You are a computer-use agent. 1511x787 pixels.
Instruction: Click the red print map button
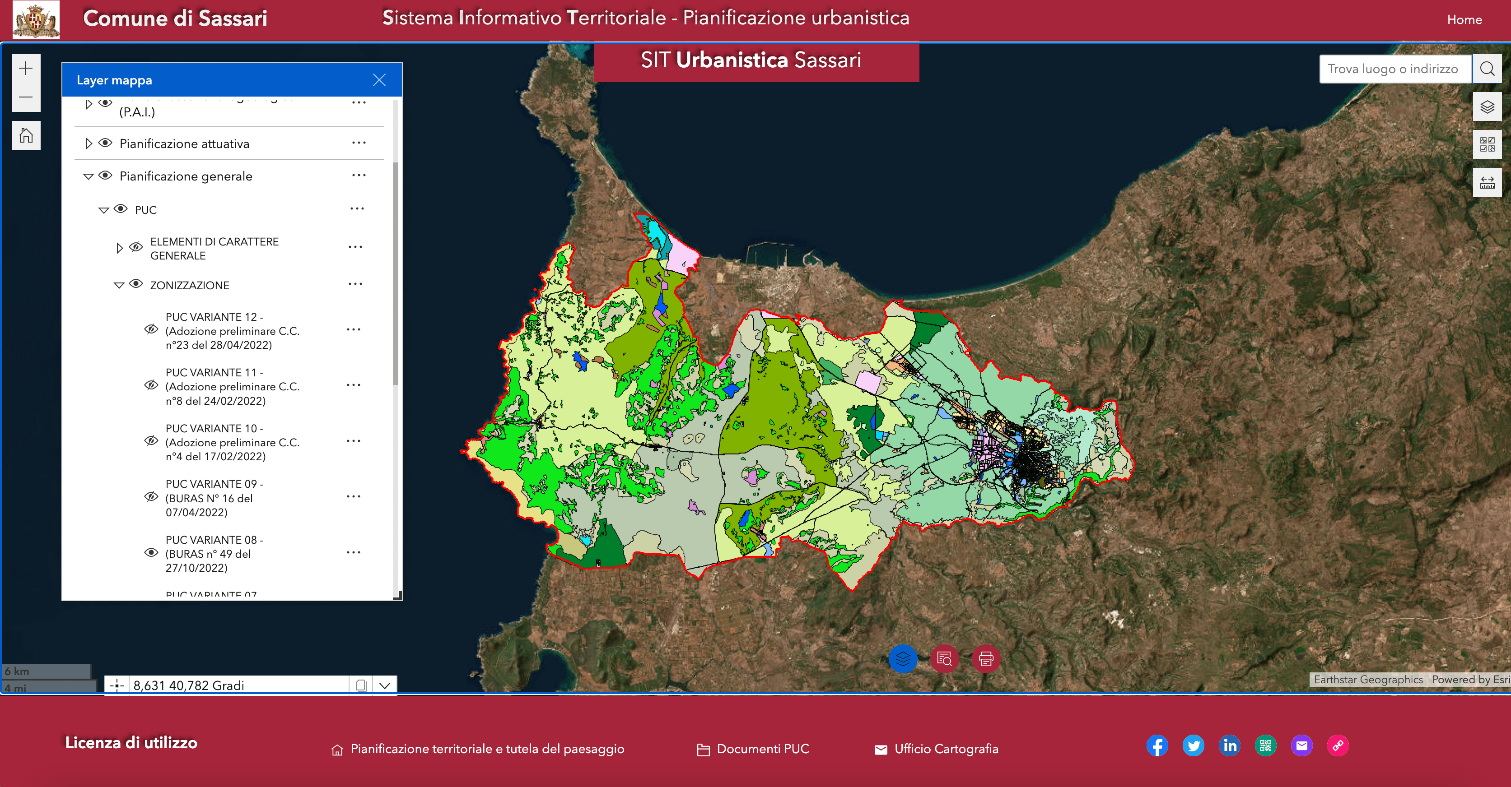(x=985, y=659)
